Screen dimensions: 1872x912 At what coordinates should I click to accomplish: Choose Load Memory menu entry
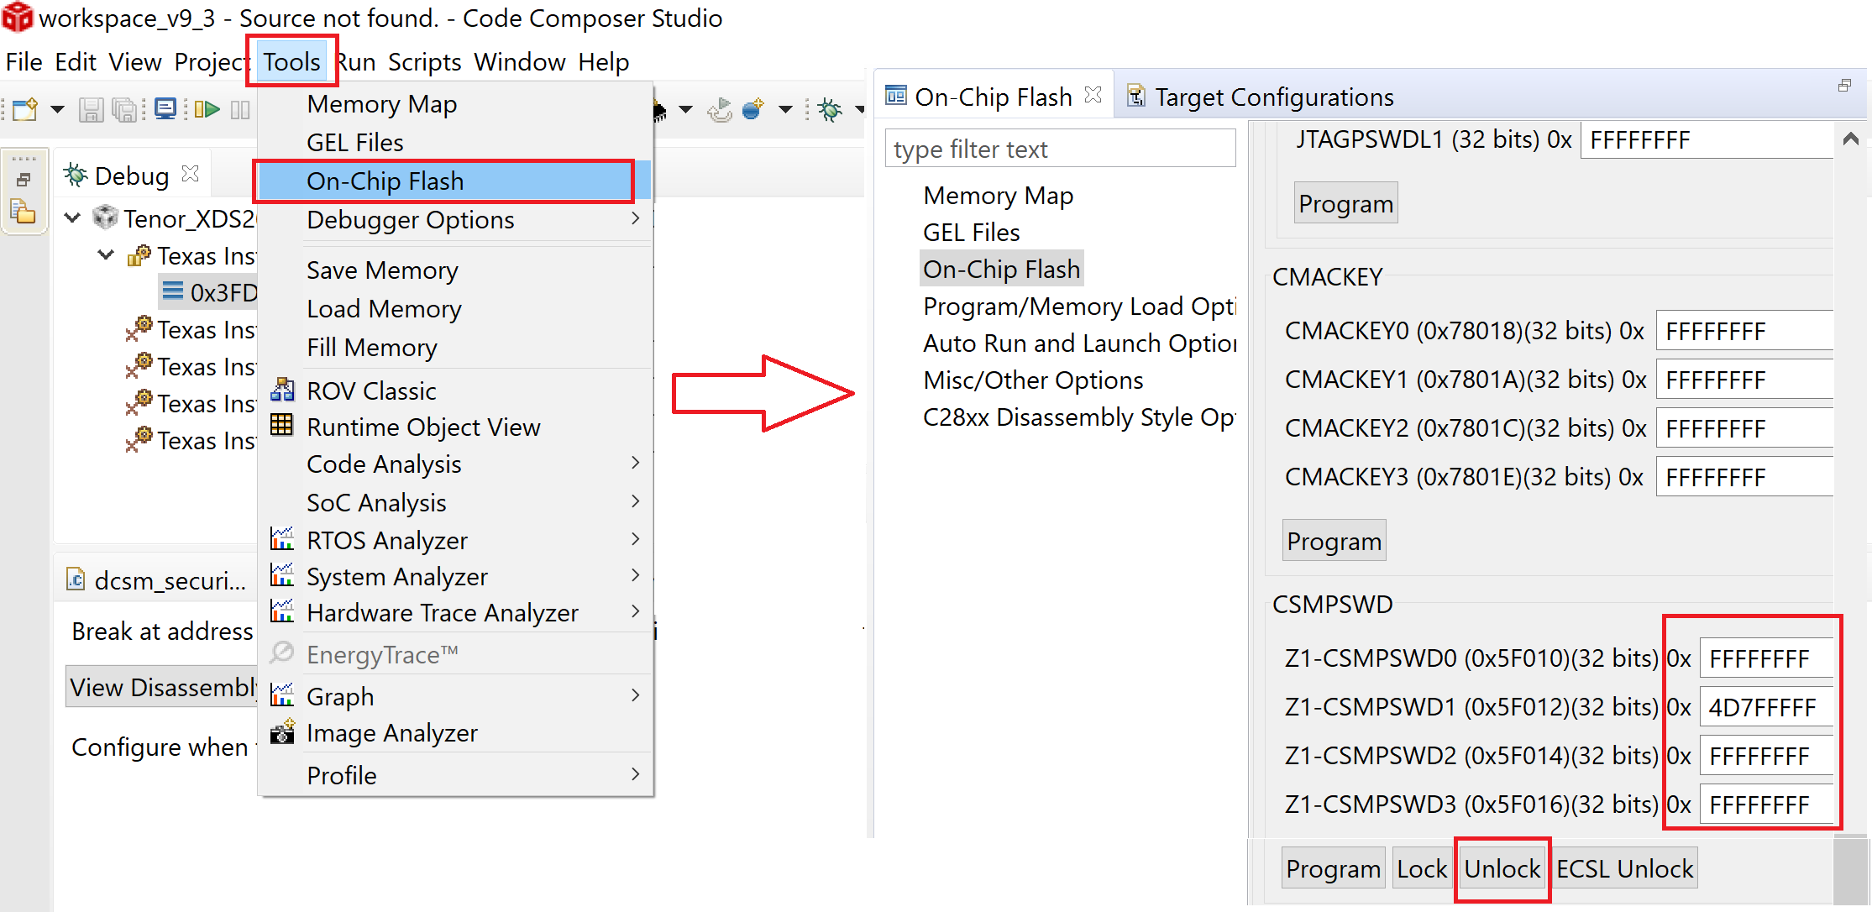pyautogui.click(x=454, y=309)
